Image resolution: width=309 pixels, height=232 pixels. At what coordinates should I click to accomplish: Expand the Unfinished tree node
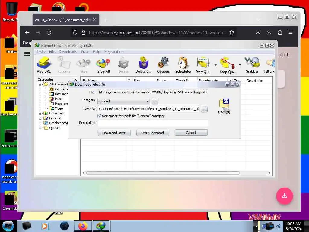[x=40, y=114]
